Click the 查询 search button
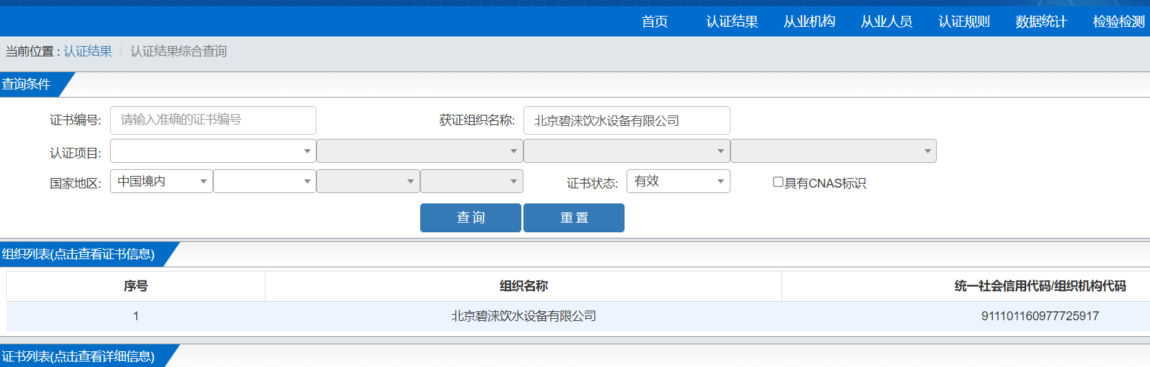 [x=470, y=218]
